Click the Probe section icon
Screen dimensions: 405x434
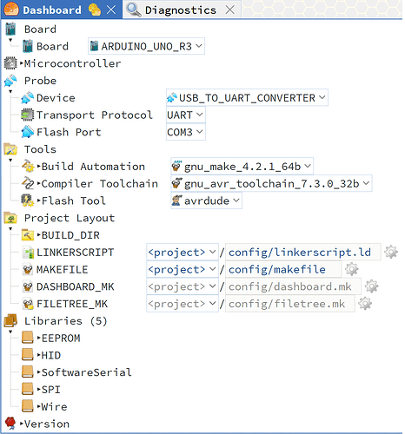[10, 81]
